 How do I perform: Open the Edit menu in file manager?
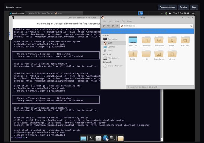click(x=110, y=21)
